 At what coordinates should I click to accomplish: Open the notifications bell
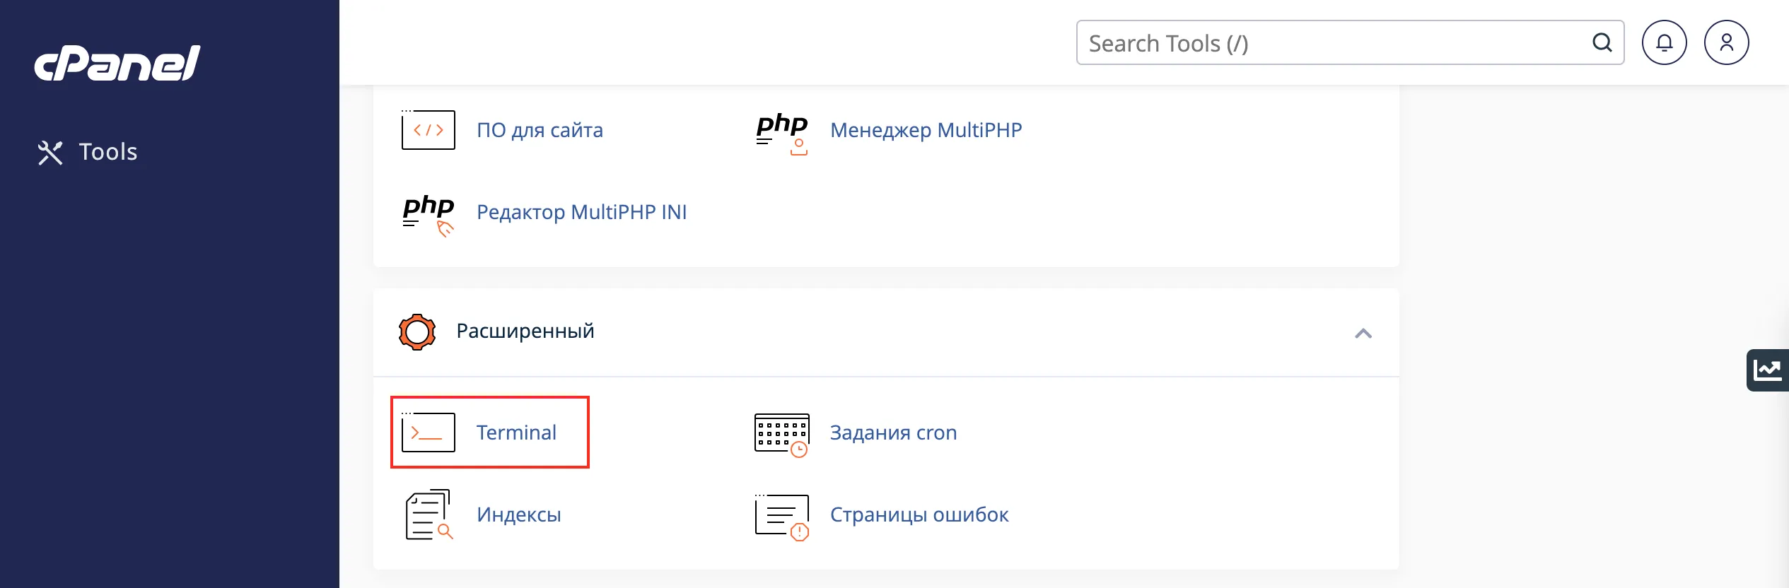point(1664,43)
